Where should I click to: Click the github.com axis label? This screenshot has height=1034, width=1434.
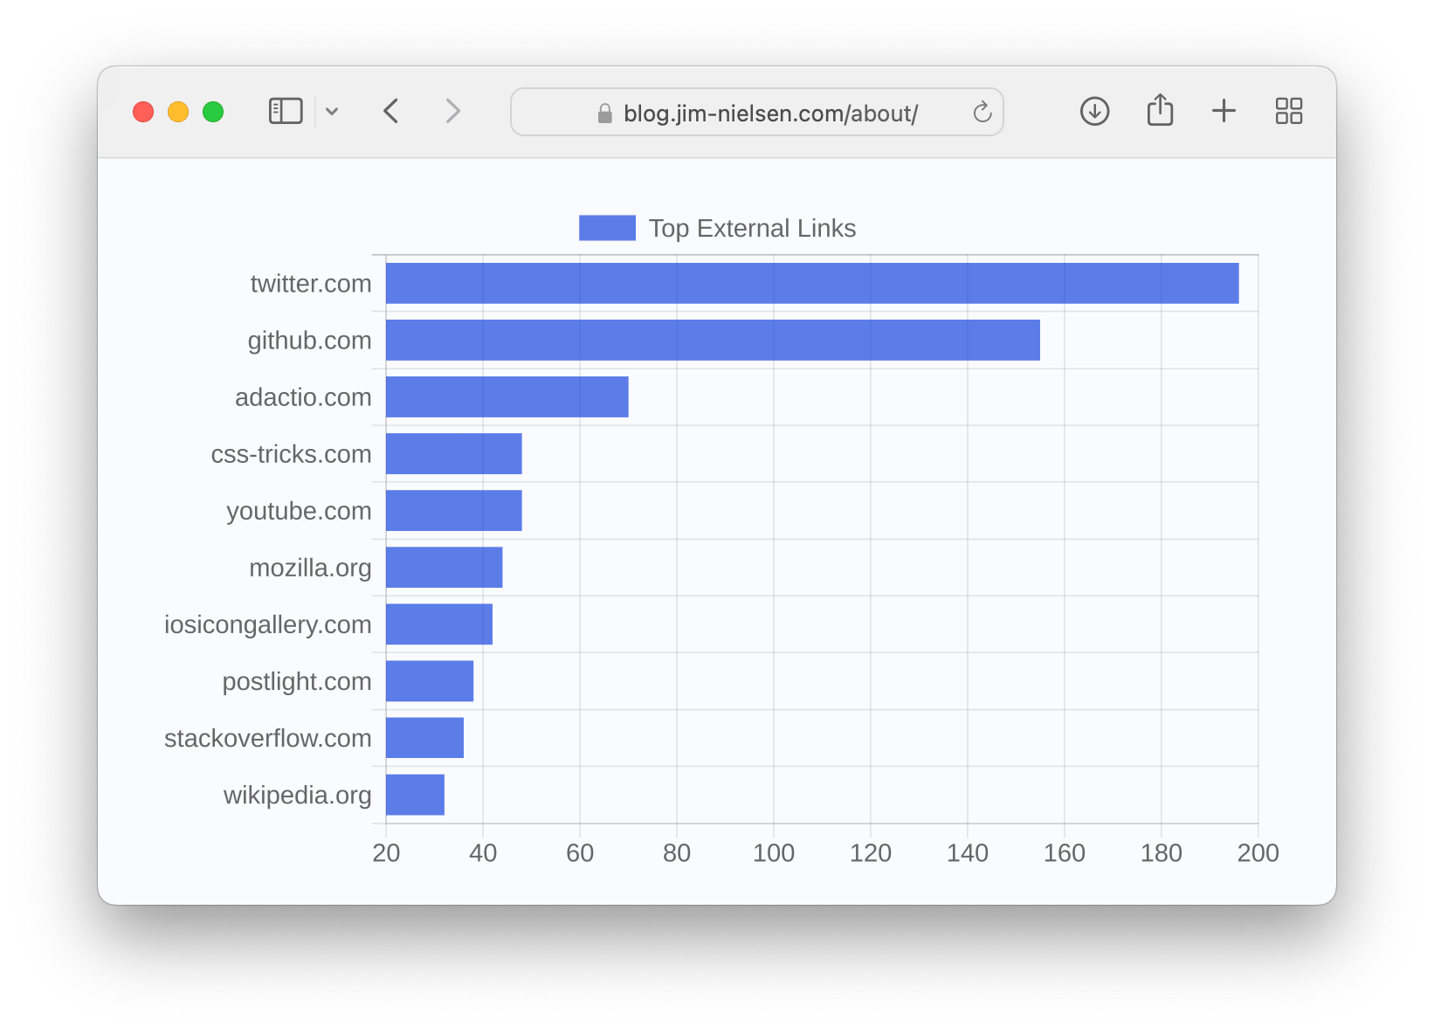(309, 341)
